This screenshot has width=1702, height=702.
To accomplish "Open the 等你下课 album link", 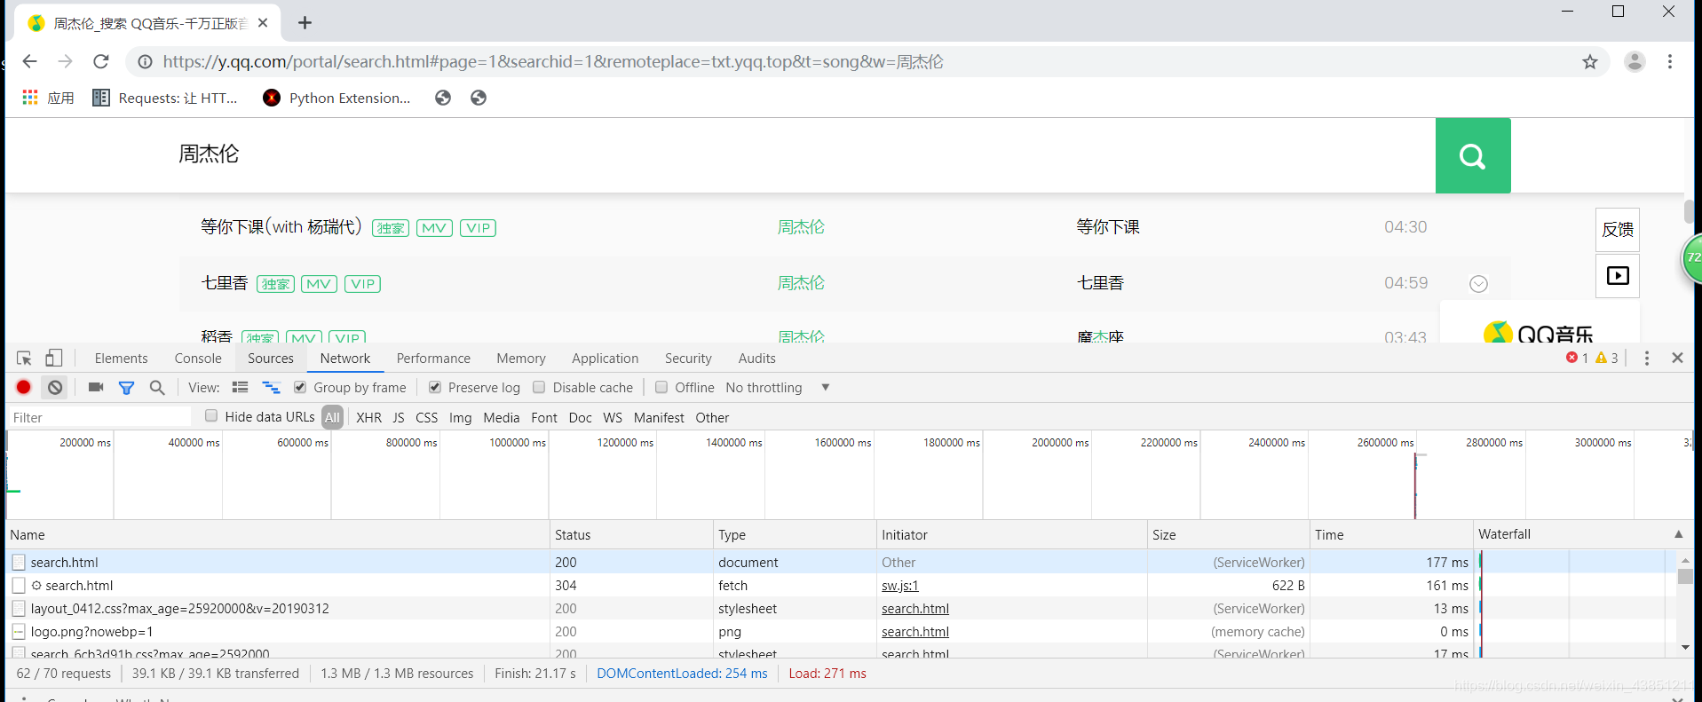I will click(x=1108, y=227).
